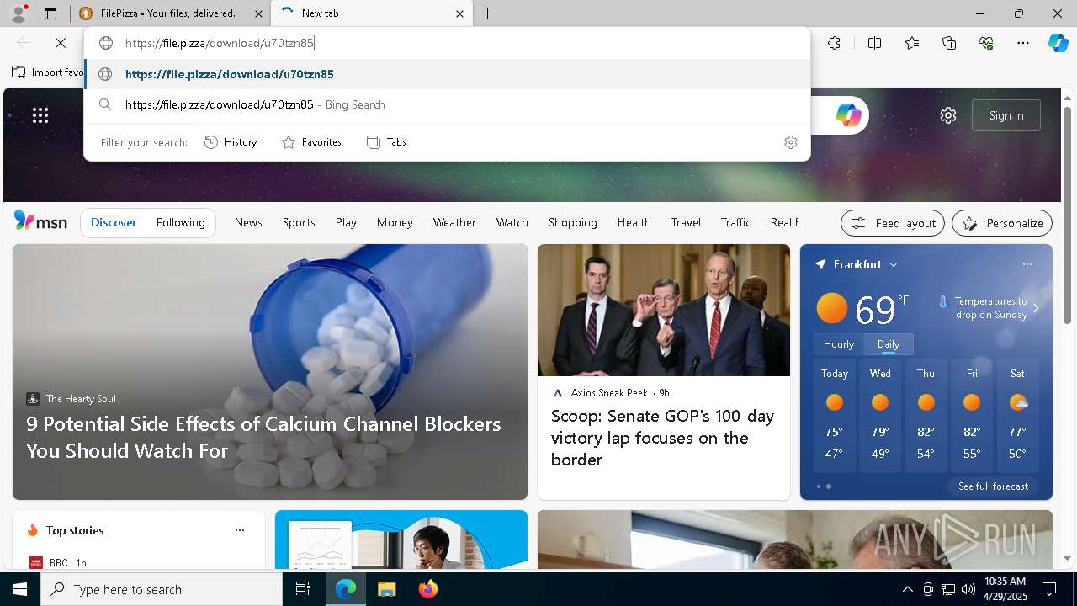The image size is (1077, 606).
Task: Open weather card more options
Action: click(x=1027, y=264)
